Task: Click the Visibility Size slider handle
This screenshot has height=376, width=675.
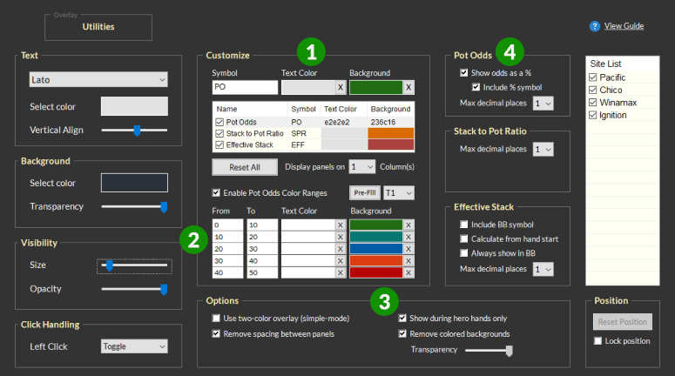Action: click(x=110, y=265)
